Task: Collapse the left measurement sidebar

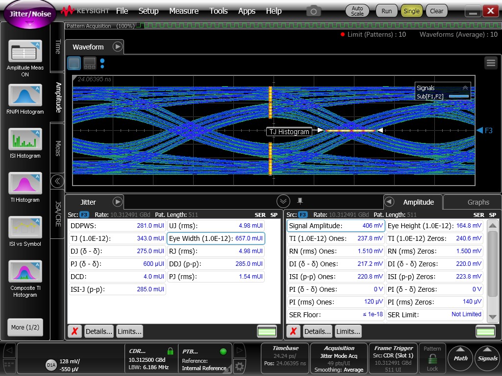Action: click(x=57, y=181)
